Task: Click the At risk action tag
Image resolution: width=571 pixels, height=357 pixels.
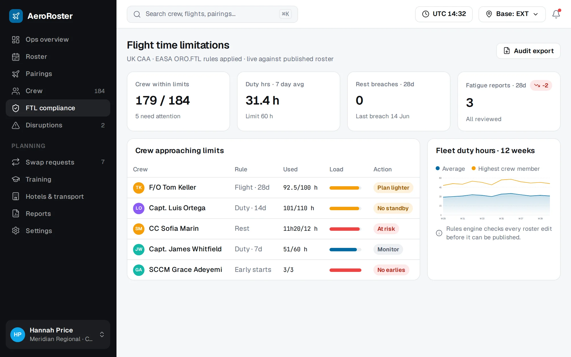Action: click(386, 229)
